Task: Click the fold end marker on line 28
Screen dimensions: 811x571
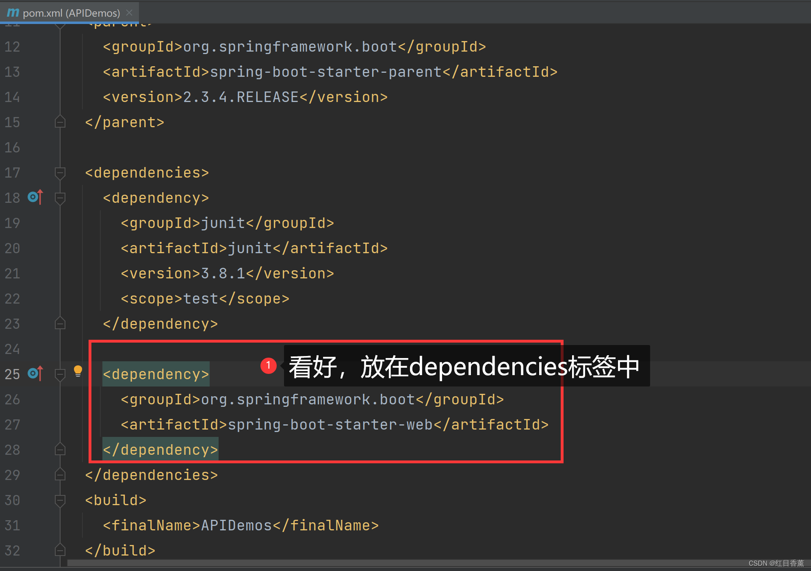Action: coord(60,449)
